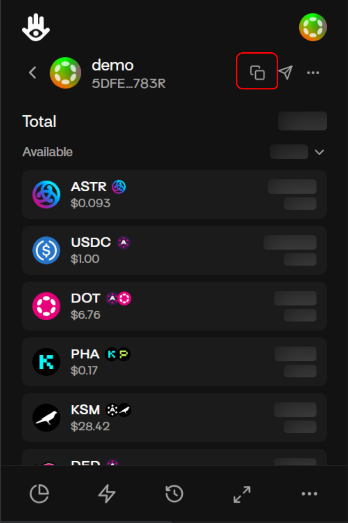Expand the Available balance chevron
This screenshot has height=523, width=348.
click(x=320, y=152)
